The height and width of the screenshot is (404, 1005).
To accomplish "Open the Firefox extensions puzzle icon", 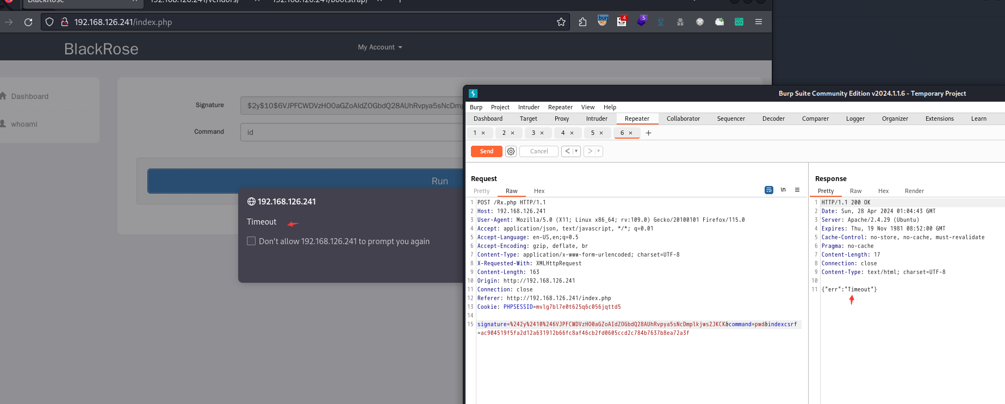I will 582,22.
